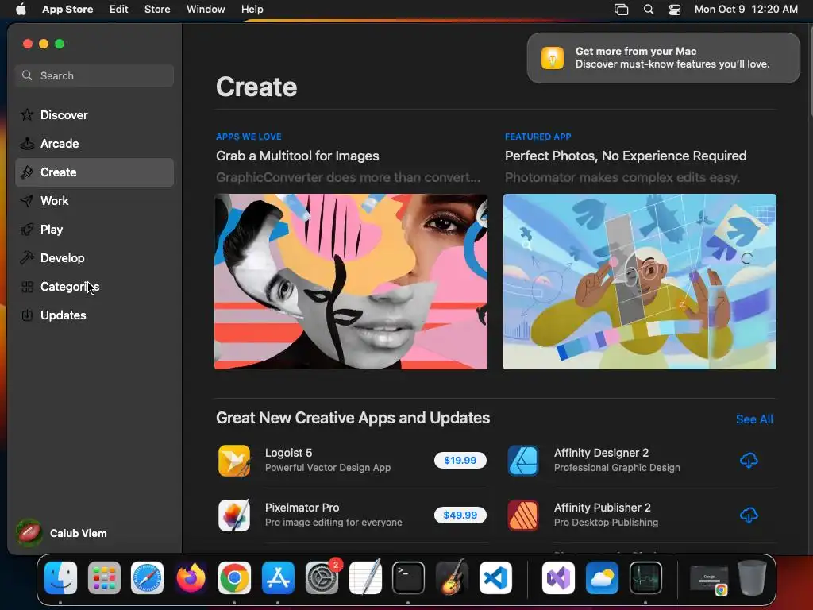Open Spotlight search in menu bar
This screenshot has width=813, height=610.
pyautogui.click(x=648, y=9)
